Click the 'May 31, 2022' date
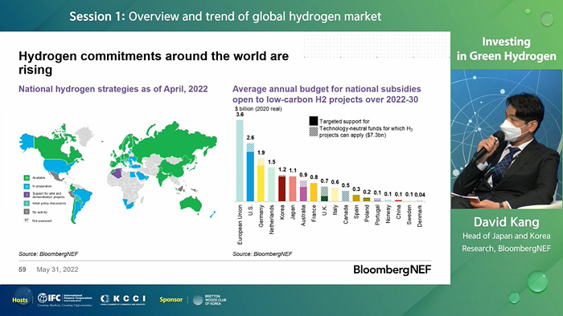Image resolution: width=563 pixels, height=316 pixels. tap(57, 269)
